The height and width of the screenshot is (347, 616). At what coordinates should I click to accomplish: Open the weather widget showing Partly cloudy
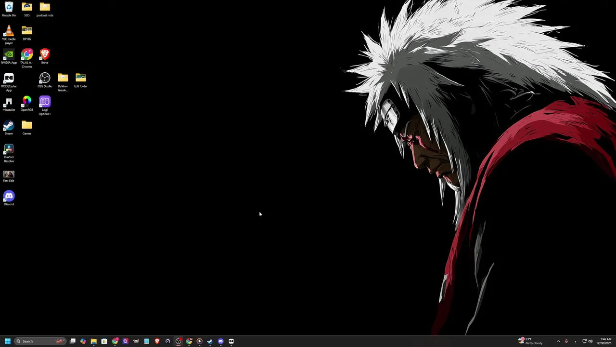point(531,341)
